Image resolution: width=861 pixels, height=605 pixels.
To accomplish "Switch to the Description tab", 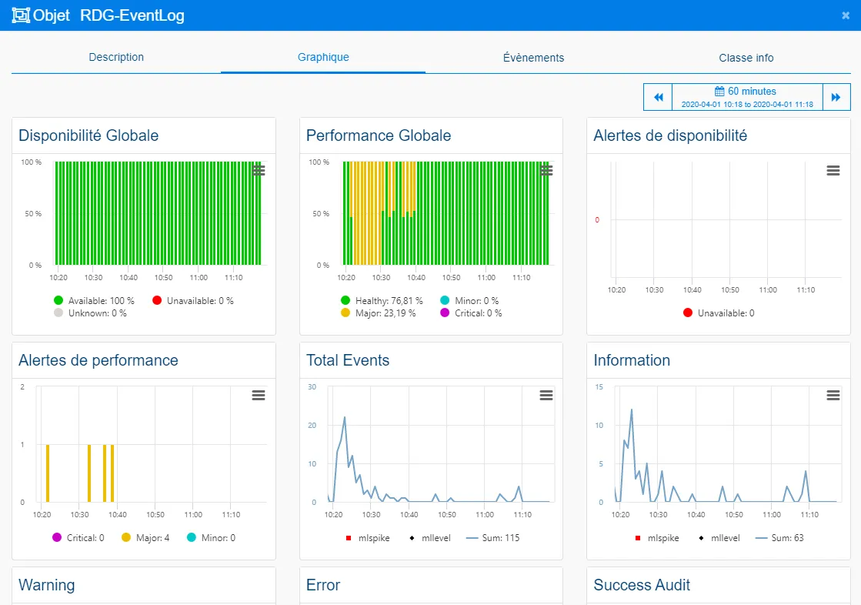I will coord(116,58).
